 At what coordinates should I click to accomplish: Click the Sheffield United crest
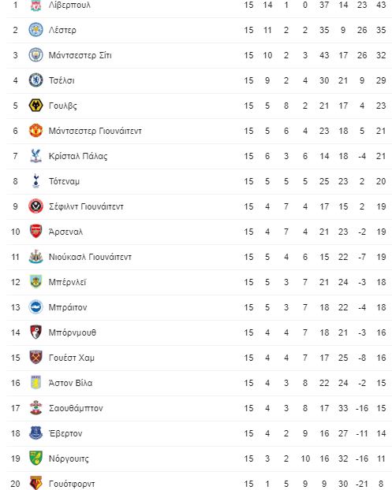point(35,206)
